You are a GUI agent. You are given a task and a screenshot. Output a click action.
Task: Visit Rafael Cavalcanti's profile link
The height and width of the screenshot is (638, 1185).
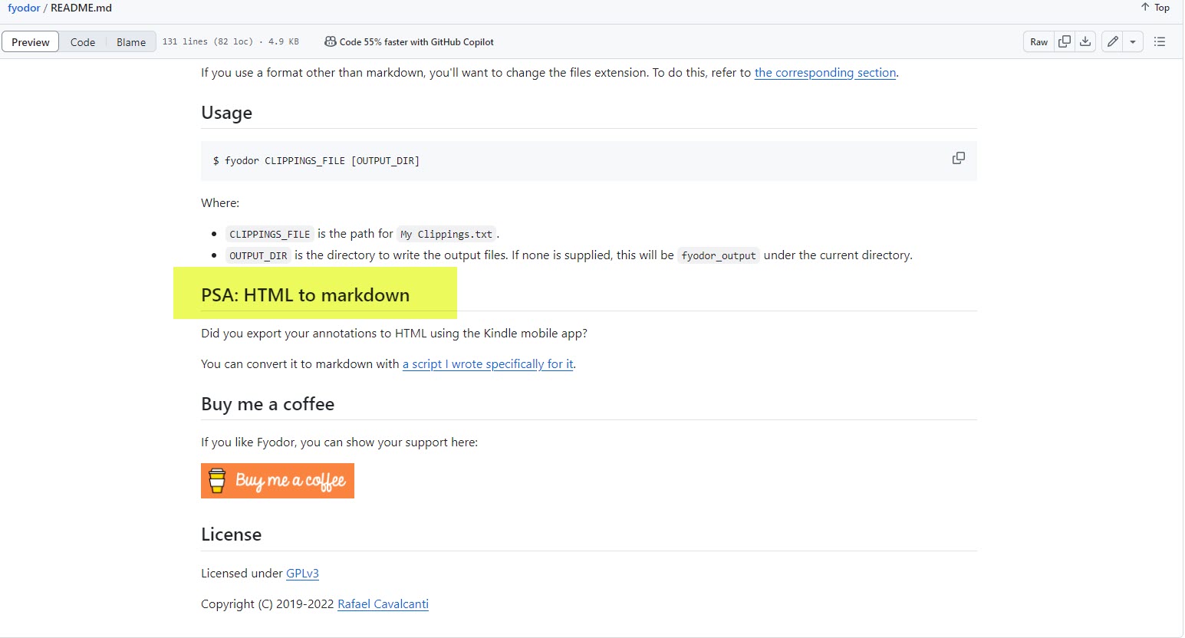[383, 604]
